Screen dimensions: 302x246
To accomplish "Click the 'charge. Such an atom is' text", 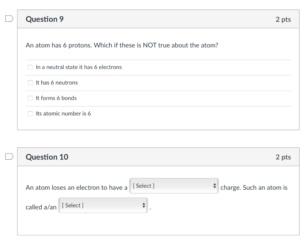I will (254, 188).
